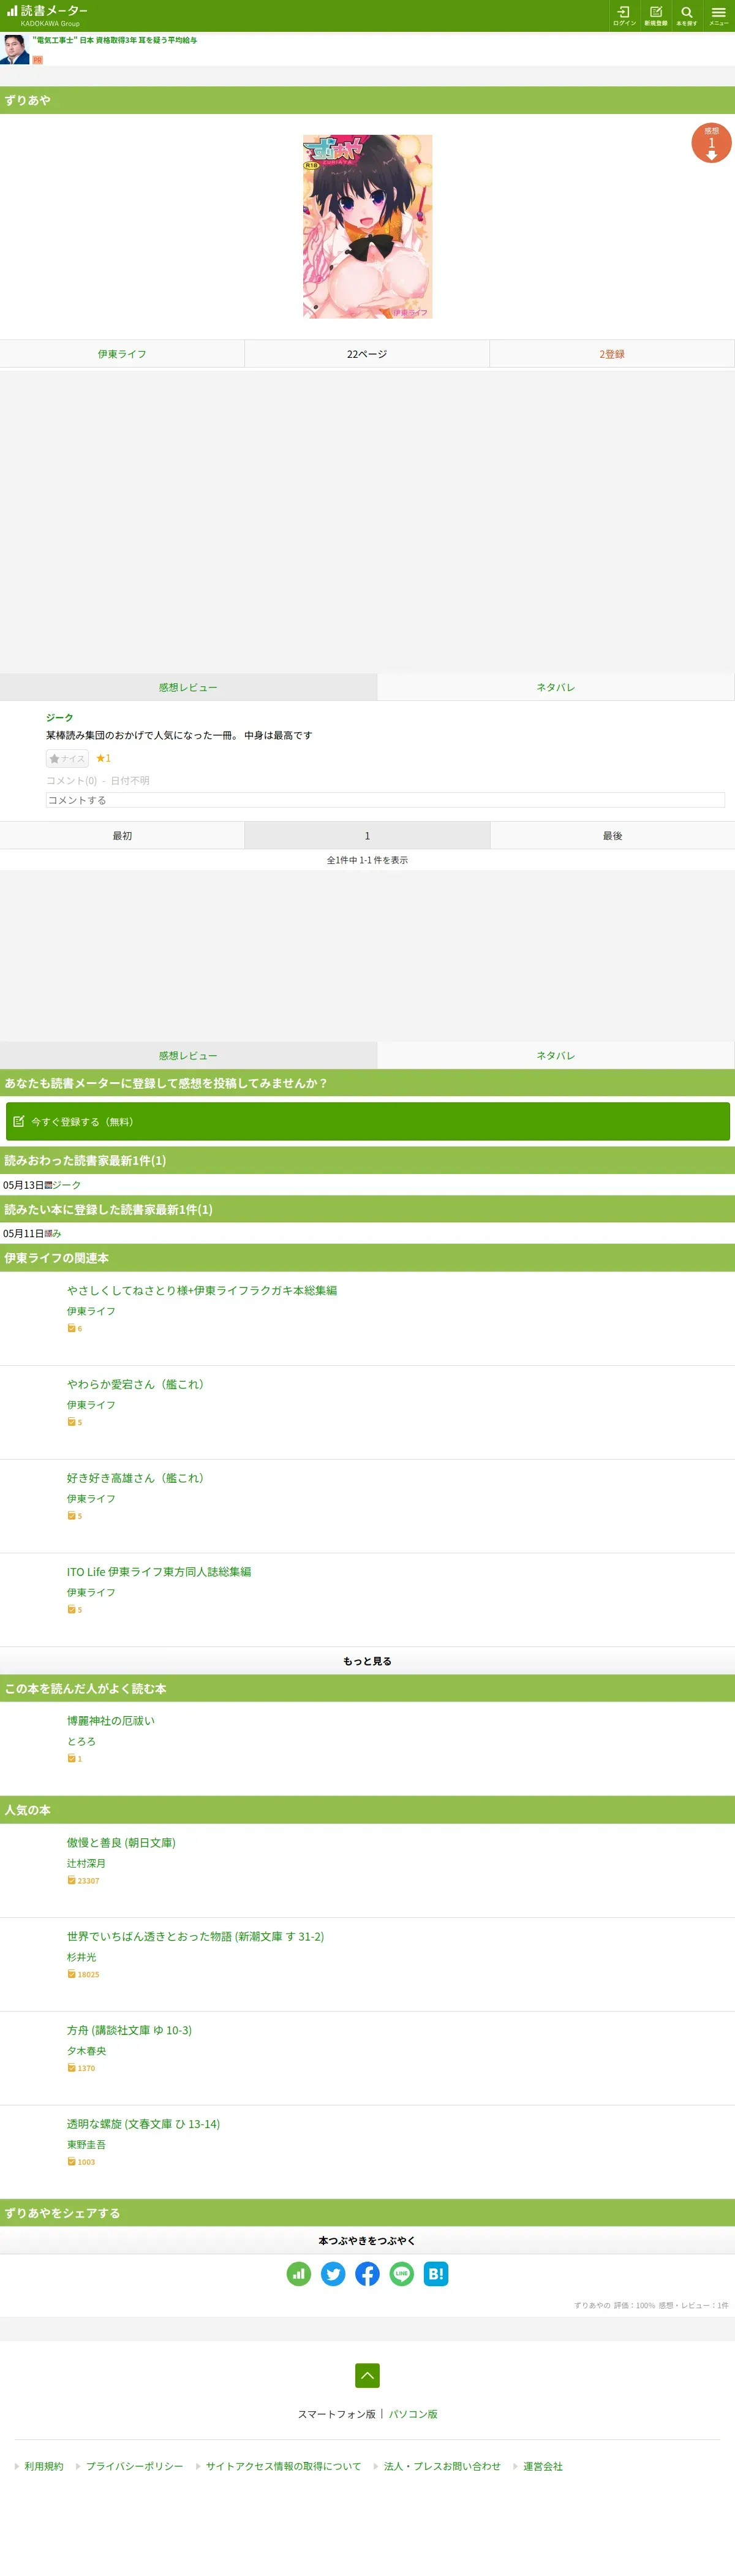The width and height of the screenshot is (735, 2576).
Task: Open 傲慢と善良 (朝日文庫) book link
Action: (121, 1843)
